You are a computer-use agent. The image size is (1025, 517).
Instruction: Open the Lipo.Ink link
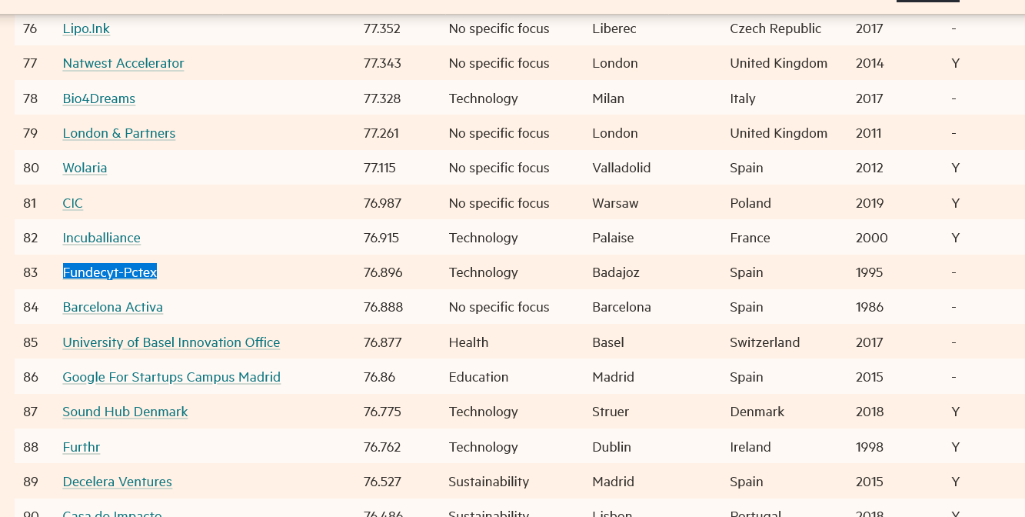coord(86,28)
